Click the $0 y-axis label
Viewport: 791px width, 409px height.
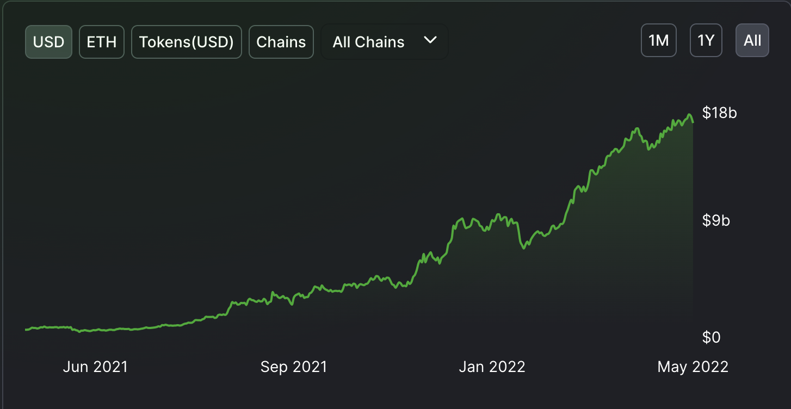[711, 338]
